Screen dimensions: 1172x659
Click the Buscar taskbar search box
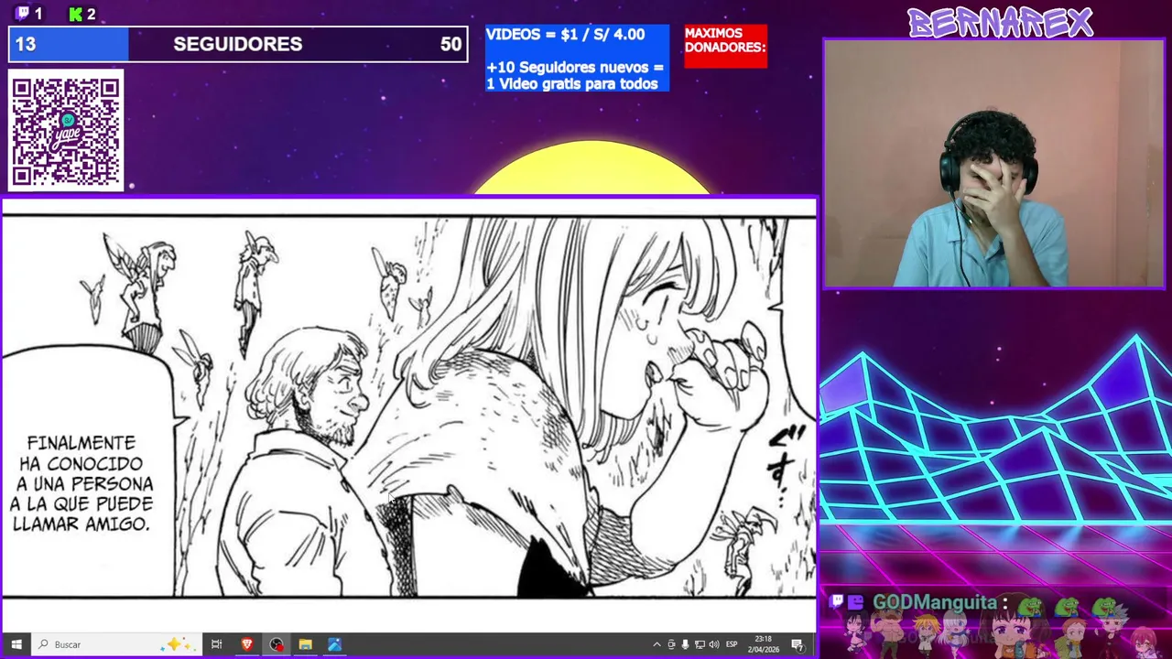(x=115, y=644)
